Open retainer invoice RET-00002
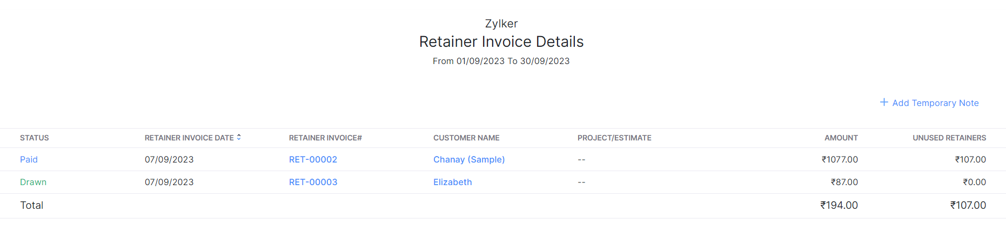Viewport: 1006px width, 233px height. point(313,160)
